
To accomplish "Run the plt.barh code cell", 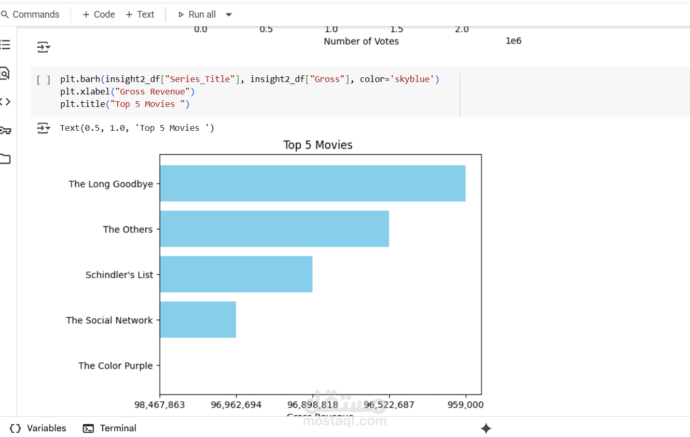I will click(44, 80).
